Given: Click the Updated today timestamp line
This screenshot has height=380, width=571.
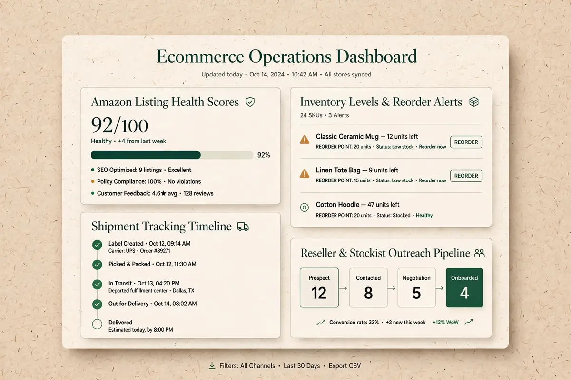Looking at the screenshot, I should click(x=286, y=75).
